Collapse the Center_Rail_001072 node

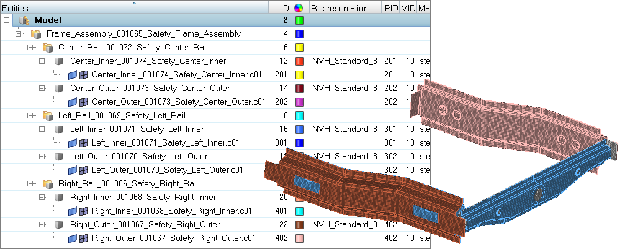point(30,48)
